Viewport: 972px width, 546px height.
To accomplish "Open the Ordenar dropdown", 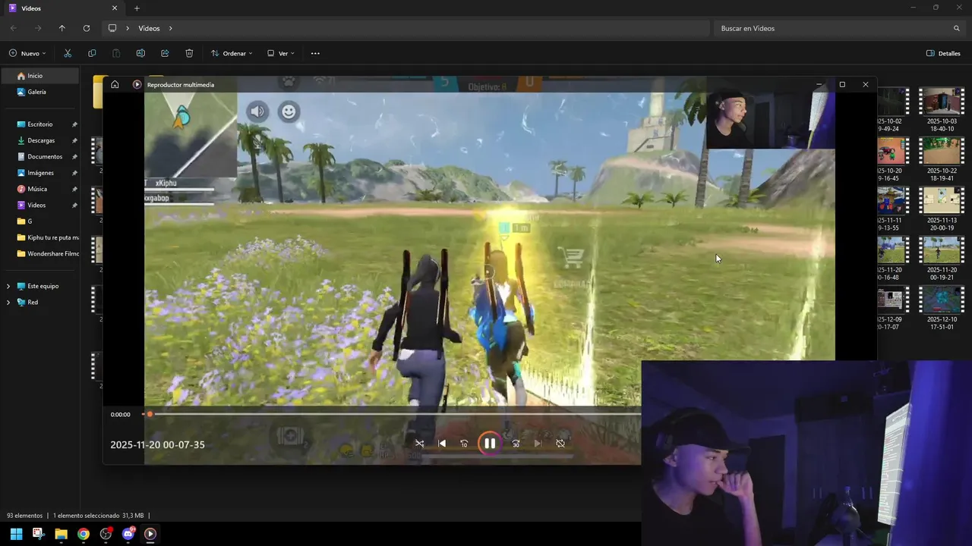I will click(x=231, y=53).
